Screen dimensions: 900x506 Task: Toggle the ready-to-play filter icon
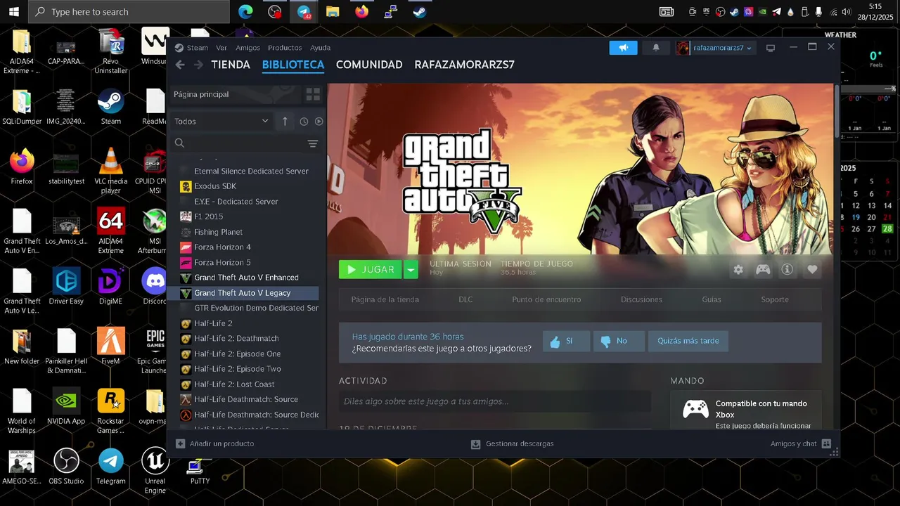(x=319, y=122)
